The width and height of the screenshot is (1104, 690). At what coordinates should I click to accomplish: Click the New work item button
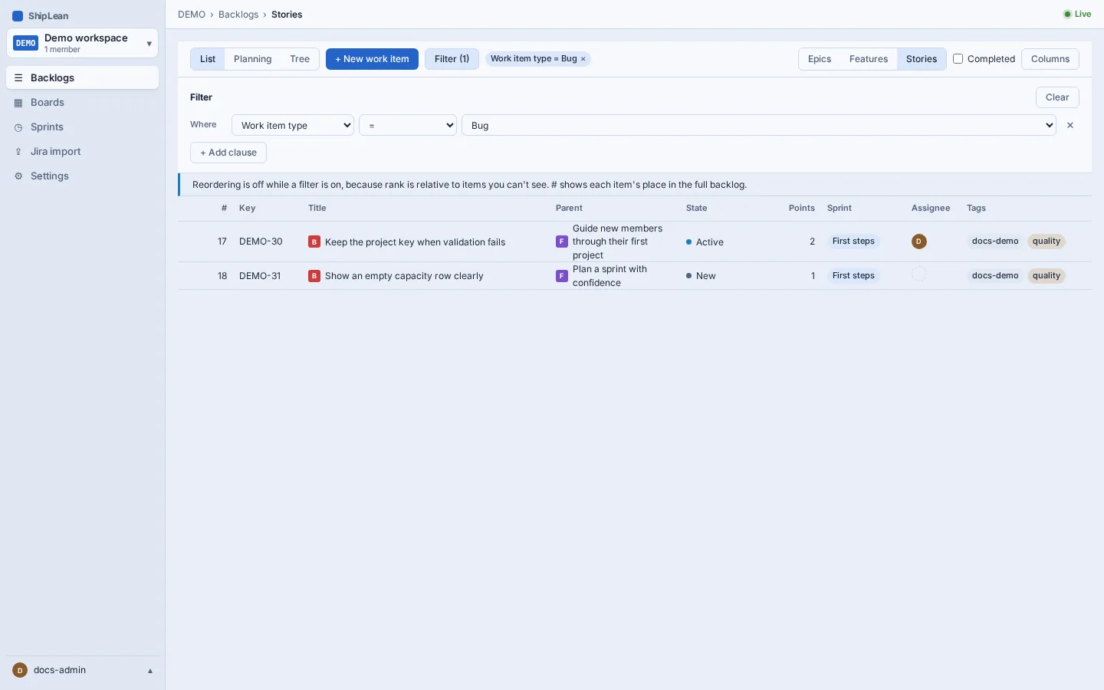[372, 59]
